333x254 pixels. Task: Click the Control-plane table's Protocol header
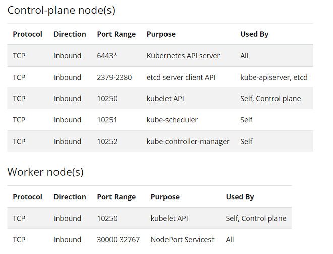point(28,34)
